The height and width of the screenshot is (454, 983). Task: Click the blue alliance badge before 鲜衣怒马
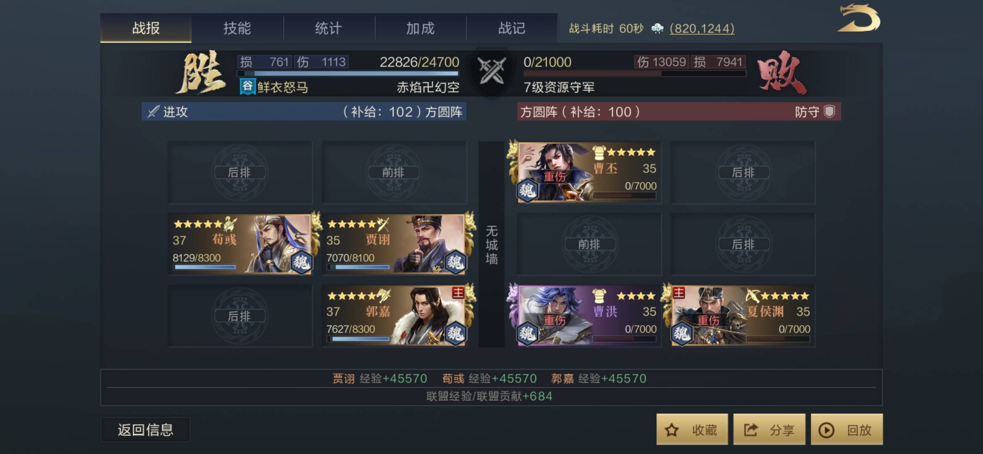[247, 87]
